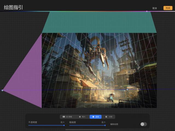Click the 粗细度 slider handle
The width and height of the screenshot is (175, 131).
coord(105,125)
